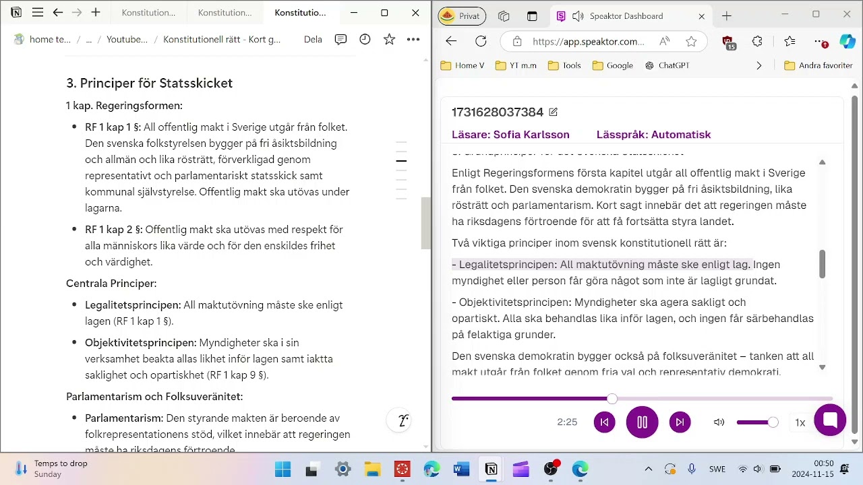Open the YT m.m bookmarks folder
This screenshot has height=485, width=863.
click(516, 65)
